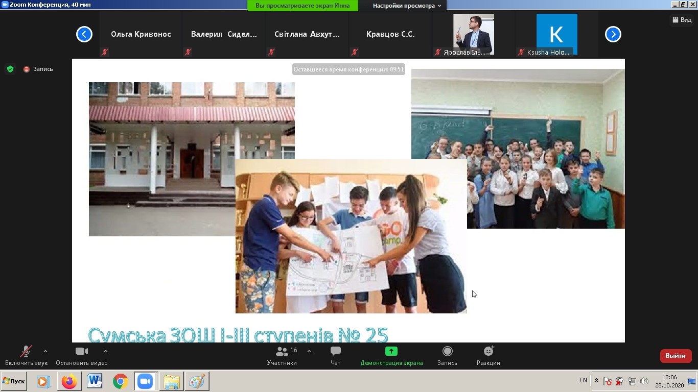Expand audio options arrow beside microphone
This screenshot has height=392, width=698.
point(45,351)
